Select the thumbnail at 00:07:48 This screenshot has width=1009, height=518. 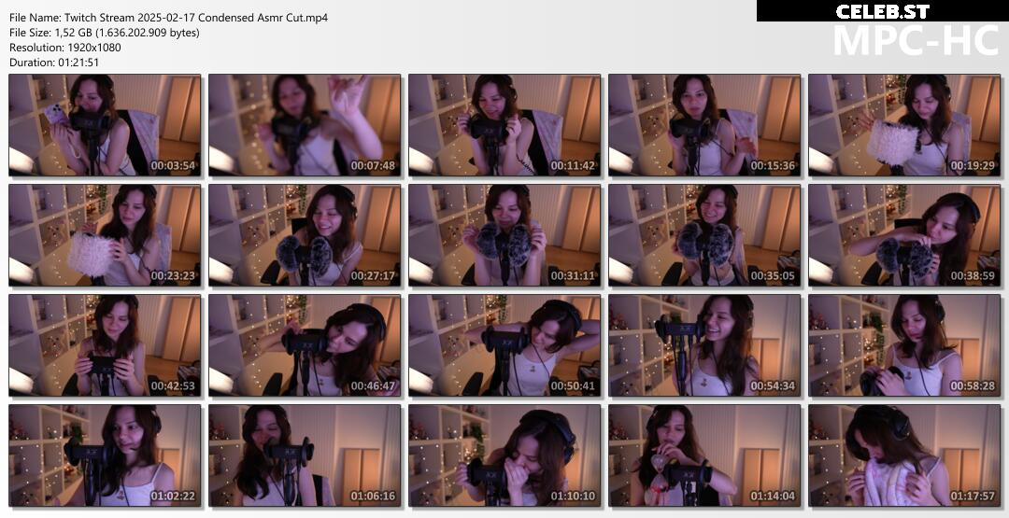coord(305,125)
